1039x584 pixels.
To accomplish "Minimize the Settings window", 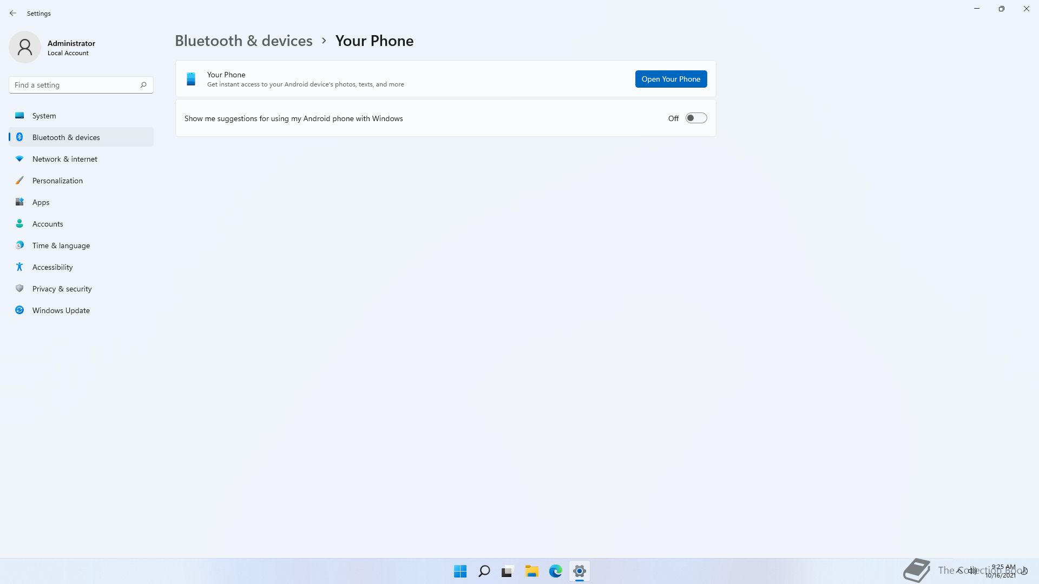I will coord(977,9).
